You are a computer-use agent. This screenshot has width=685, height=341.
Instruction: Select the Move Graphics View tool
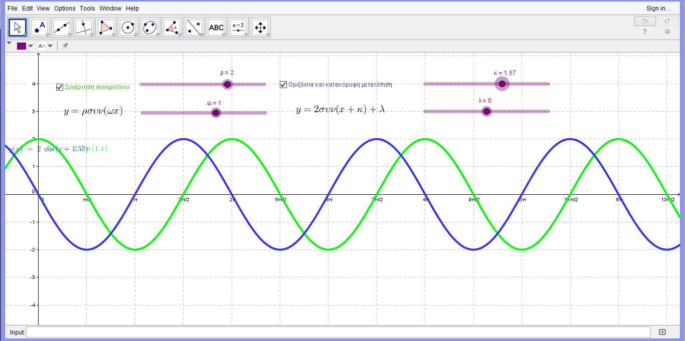click(260, 28)
